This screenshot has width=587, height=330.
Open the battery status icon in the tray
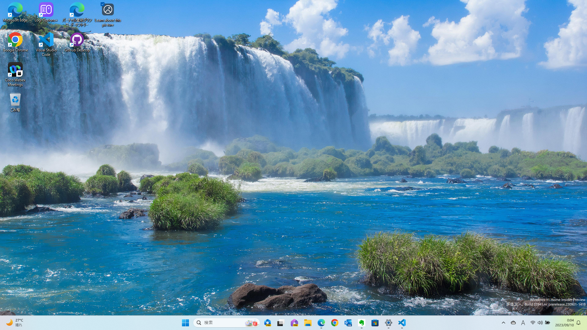point(547,323)
